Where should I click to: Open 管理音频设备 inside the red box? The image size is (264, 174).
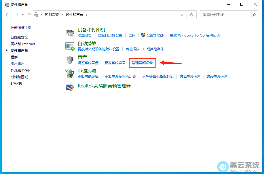point(142,63)
